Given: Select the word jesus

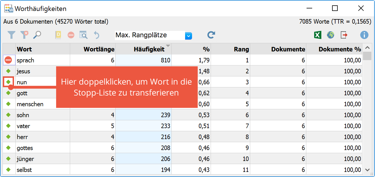Looking at the screenshot, I should pyautogui.click(x=23, y=71).
